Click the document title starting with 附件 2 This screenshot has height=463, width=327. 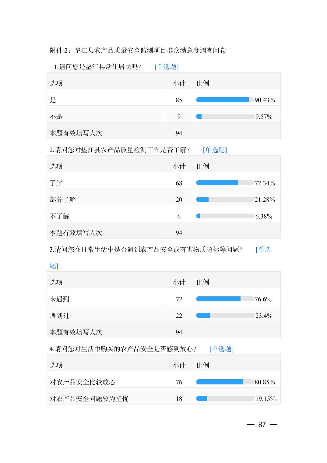(138, 51)
